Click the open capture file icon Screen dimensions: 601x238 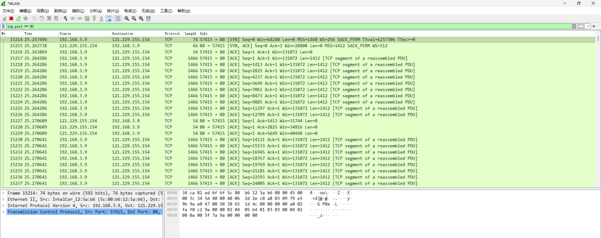pyautogui.click(x=35, y=18)
